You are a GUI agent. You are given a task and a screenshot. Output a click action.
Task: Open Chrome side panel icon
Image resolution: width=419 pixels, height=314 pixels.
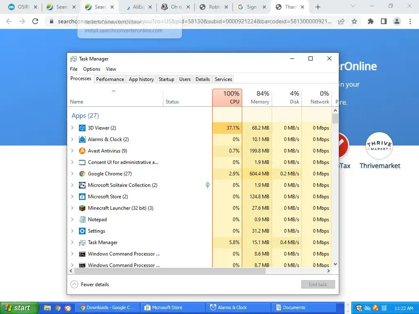tap(384, 21)
